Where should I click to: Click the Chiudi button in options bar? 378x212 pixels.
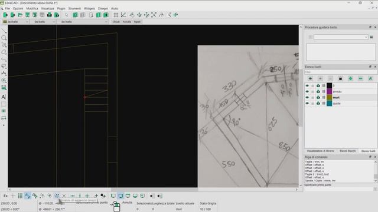116,22
